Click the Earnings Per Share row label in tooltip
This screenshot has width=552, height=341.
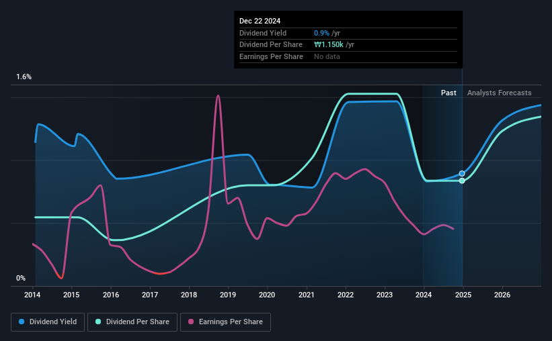[271, 56]
